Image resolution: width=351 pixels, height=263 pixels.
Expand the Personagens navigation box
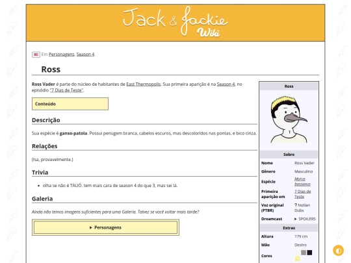pyautogui.click(x=105, y=227)
